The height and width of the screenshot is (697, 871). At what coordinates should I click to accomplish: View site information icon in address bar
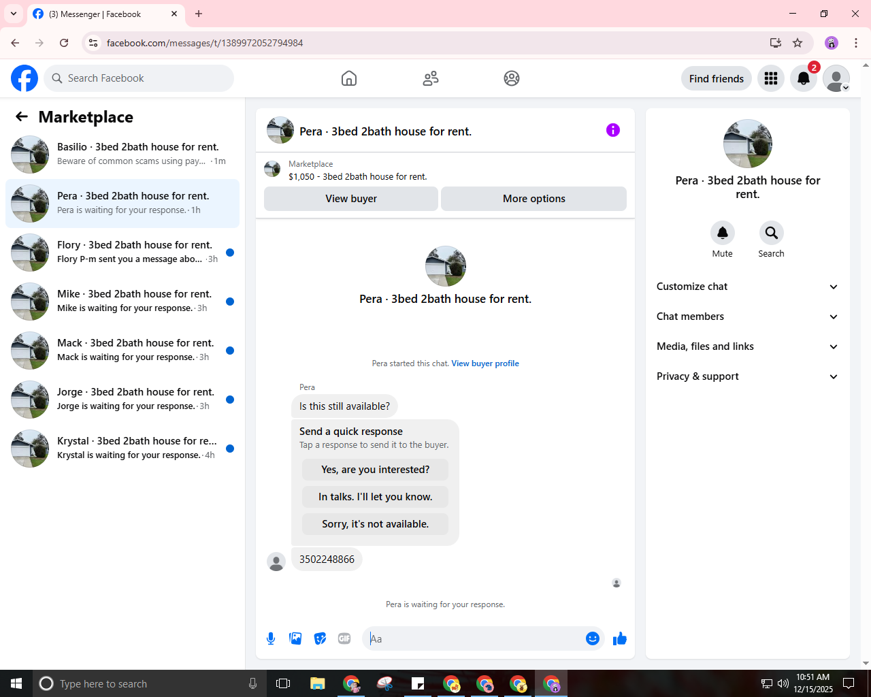click(93, 43)
